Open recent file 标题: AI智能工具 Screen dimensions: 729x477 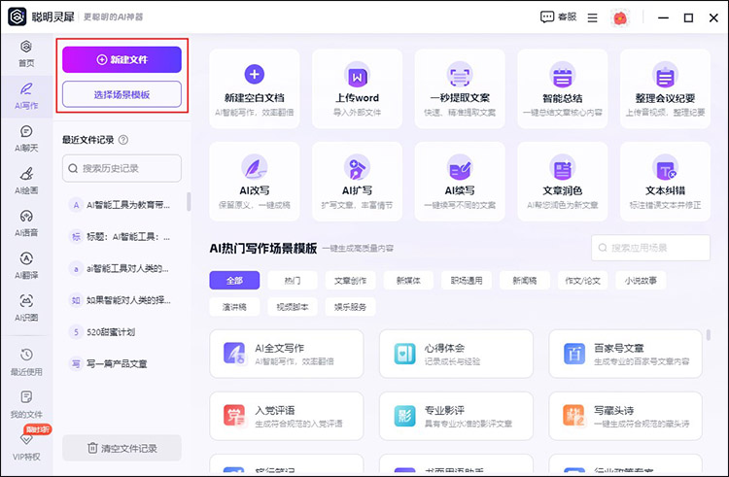click(121, 236)
